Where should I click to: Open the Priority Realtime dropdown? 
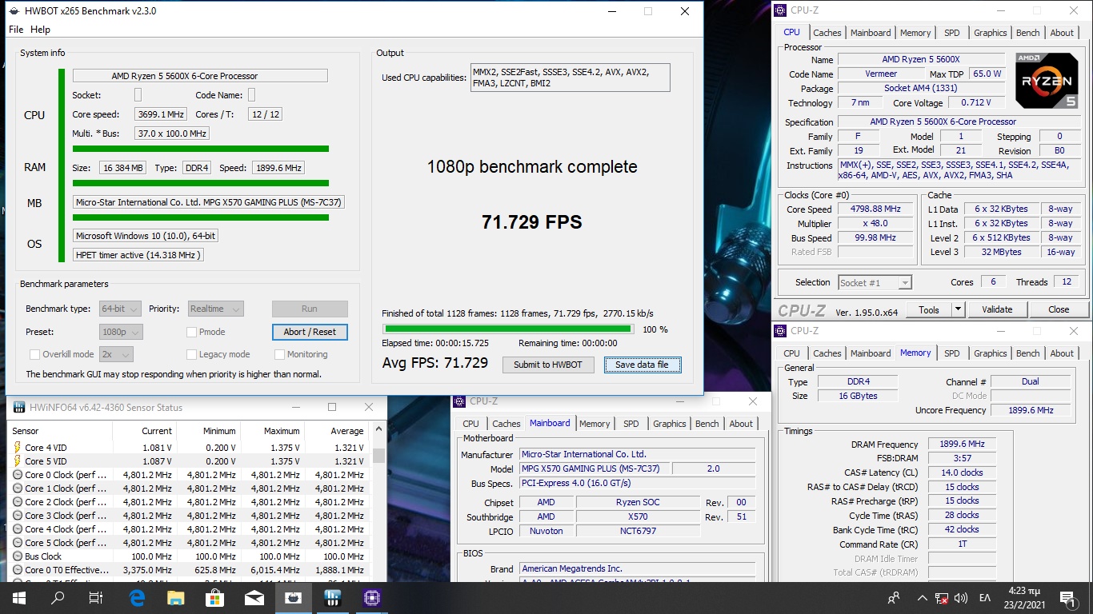click(x=216, y=309)
